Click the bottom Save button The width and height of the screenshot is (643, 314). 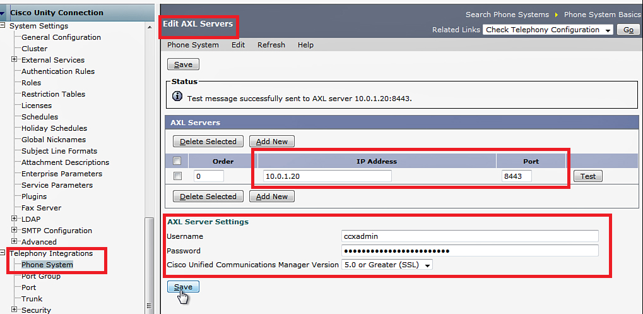pos(183,287)
